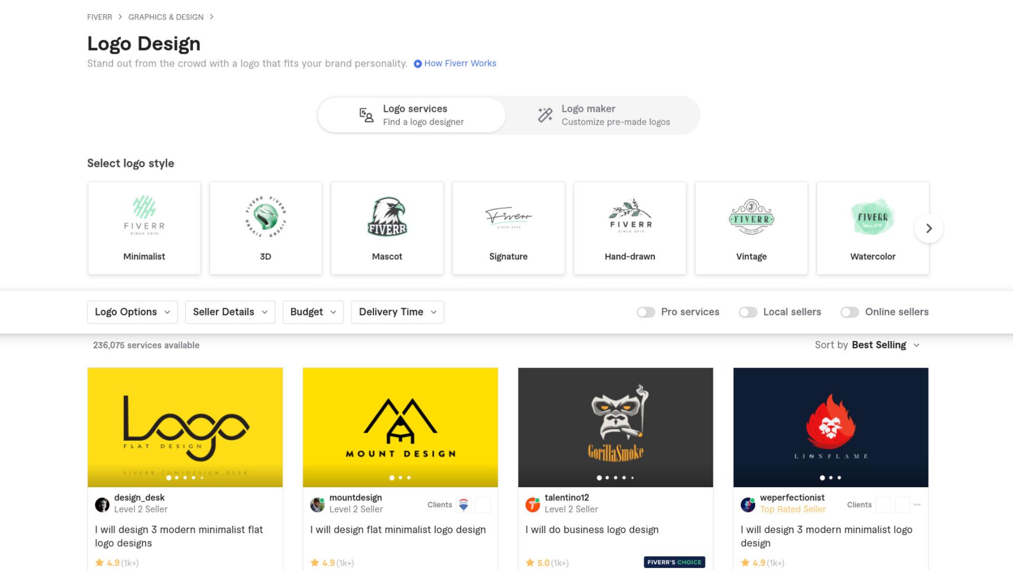This screenshot has height=570, width=1013.
Task: Open the GorillaSmoke gig thumbnail
Action: click(x=616, y=427)
